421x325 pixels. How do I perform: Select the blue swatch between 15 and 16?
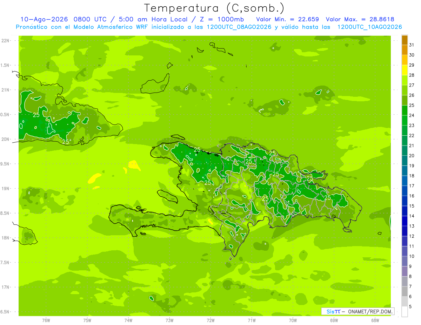(x=405, y=201)
